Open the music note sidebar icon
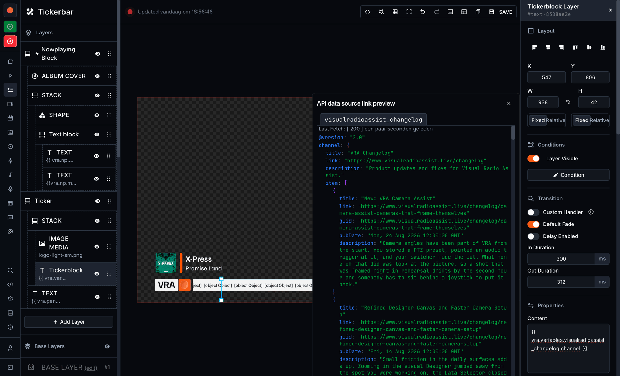620x376 pixels. pyautogui.click(x=10, y=175)
